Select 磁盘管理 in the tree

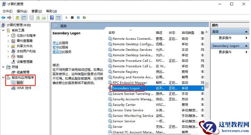[x=23, y=72]
